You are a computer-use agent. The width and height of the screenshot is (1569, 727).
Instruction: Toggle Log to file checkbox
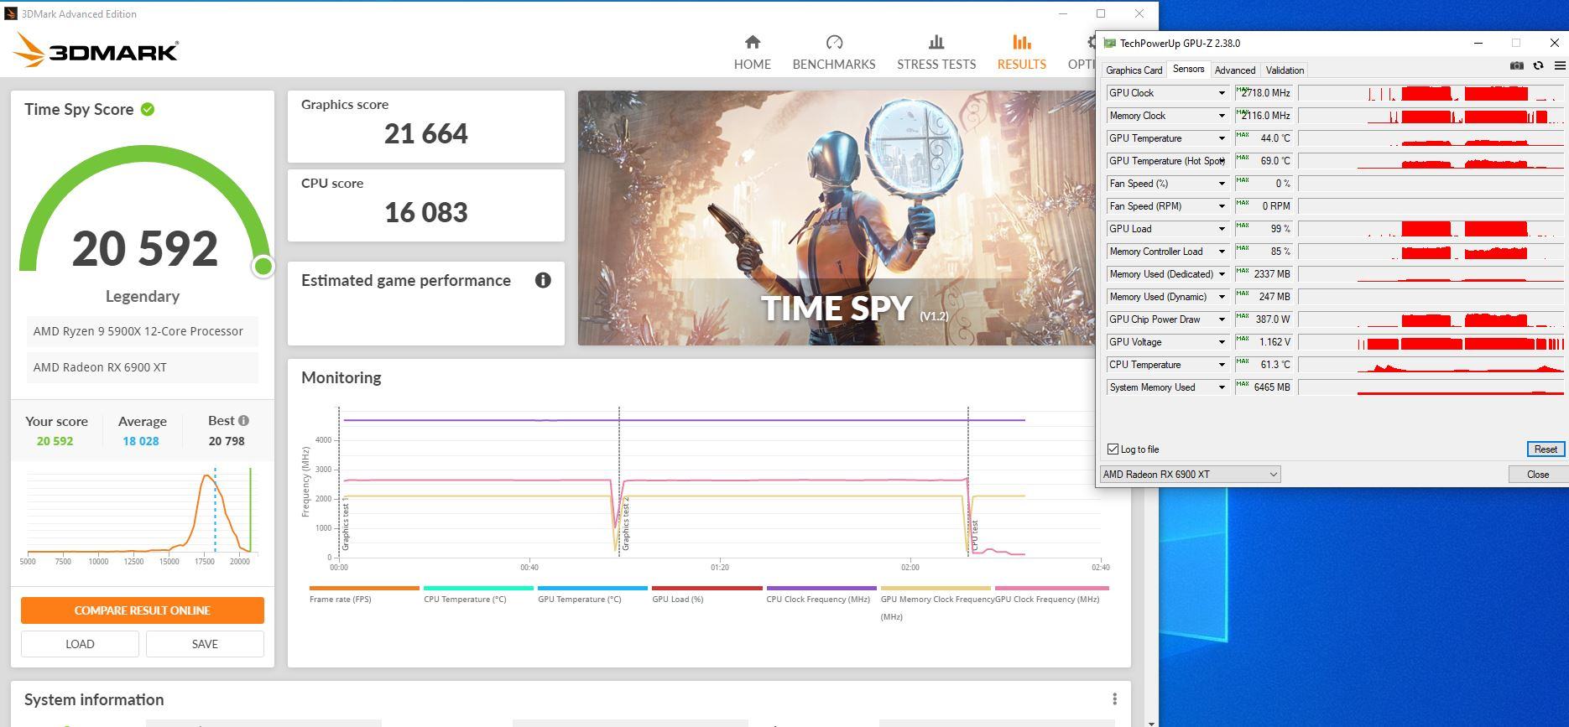[x=1113, y=449]
